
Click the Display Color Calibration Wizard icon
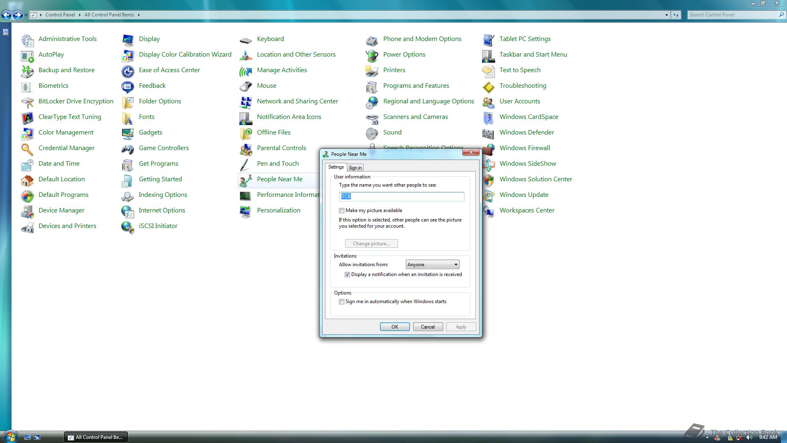pyautogui.click(x=128, y=56)
